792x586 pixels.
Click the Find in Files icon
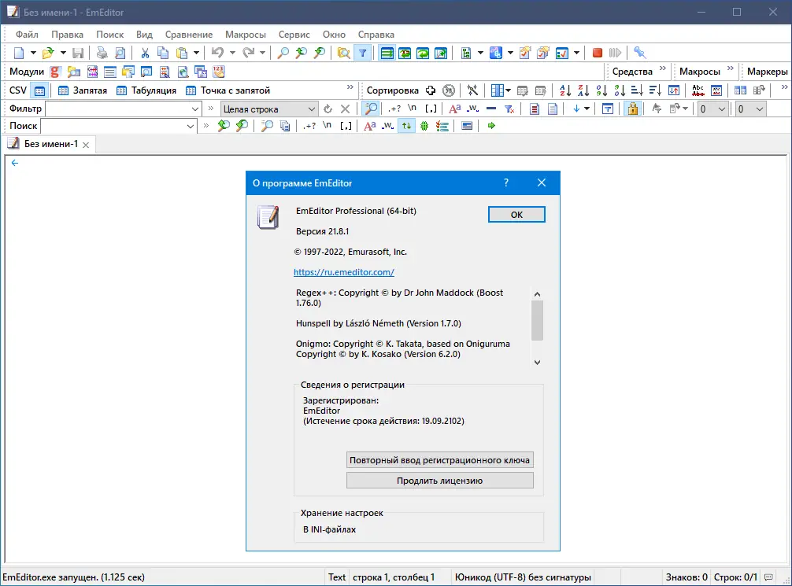(343, 53)
